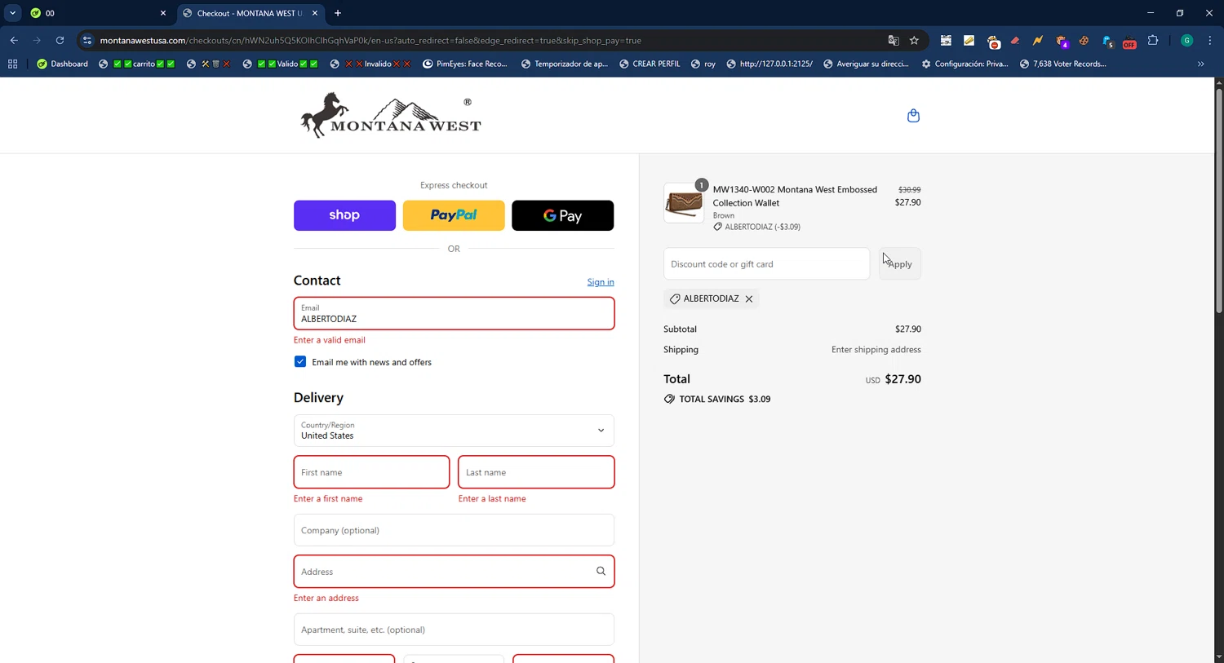Open the Dashboard bookmark
Screen dimensions: 1224x663
63,64
